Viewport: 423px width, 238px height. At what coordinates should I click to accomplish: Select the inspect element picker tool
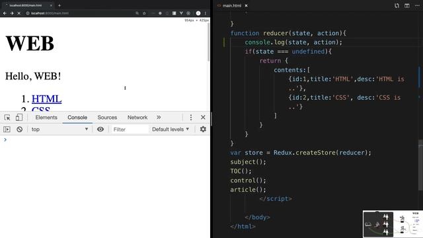pyautogui.click(x=7, y=118)
